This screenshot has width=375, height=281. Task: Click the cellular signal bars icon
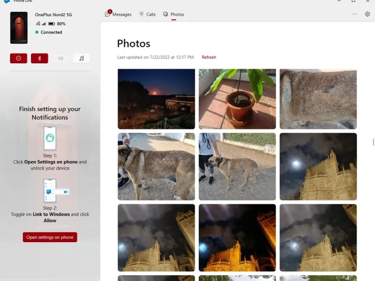[x=44, y=24]
